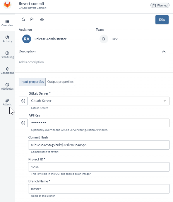Viewport: 173px width, 202px height.
Task: Open the Overview sidebar tab
Action: tap(7, 23)
